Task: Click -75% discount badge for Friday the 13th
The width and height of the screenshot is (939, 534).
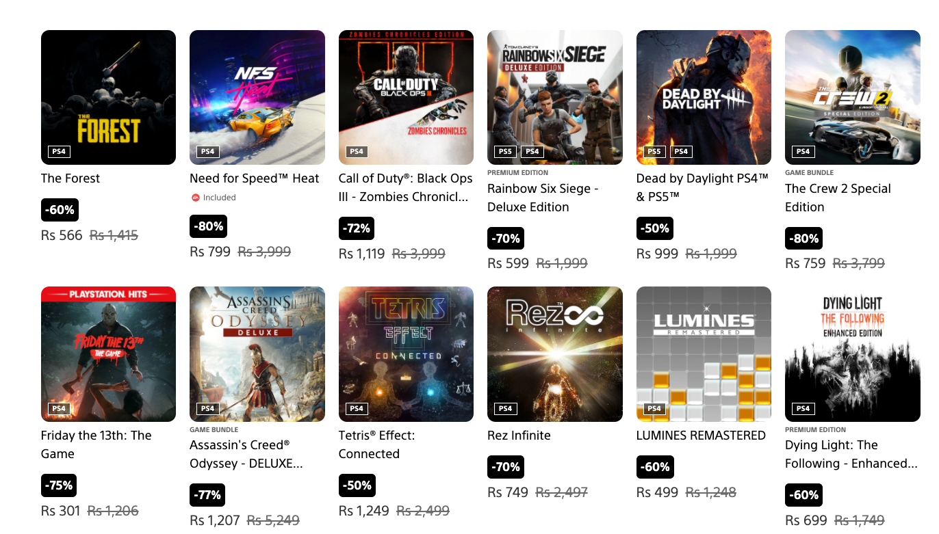Action: (60, 485)
